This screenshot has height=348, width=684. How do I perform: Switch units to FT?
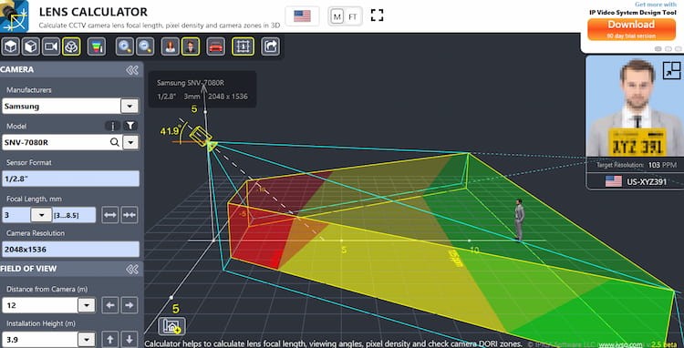click(352, 17)
